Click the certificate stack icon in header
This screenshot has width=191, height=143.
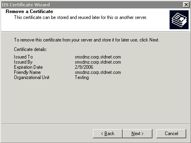[x=179, y=20]
